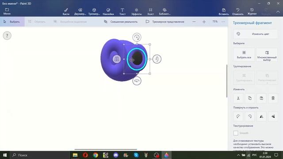Open the Библиотека 3D library
This screenshot has width=283, height=159.
pos(164,11)
